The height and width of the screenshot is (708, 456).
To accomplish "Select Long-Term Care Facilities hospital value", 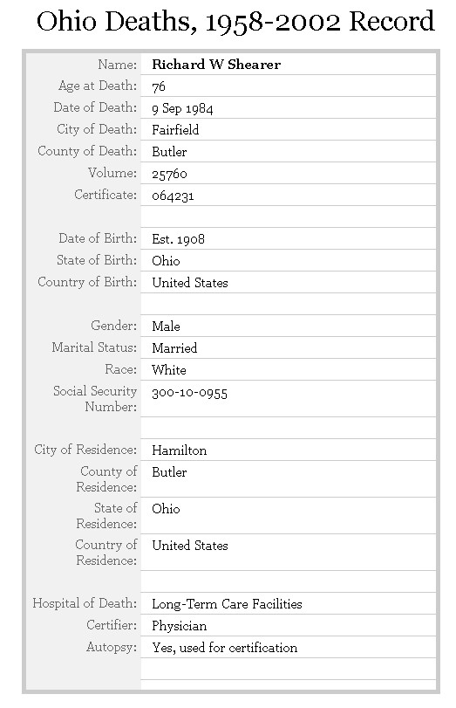I will click(227, 604).
